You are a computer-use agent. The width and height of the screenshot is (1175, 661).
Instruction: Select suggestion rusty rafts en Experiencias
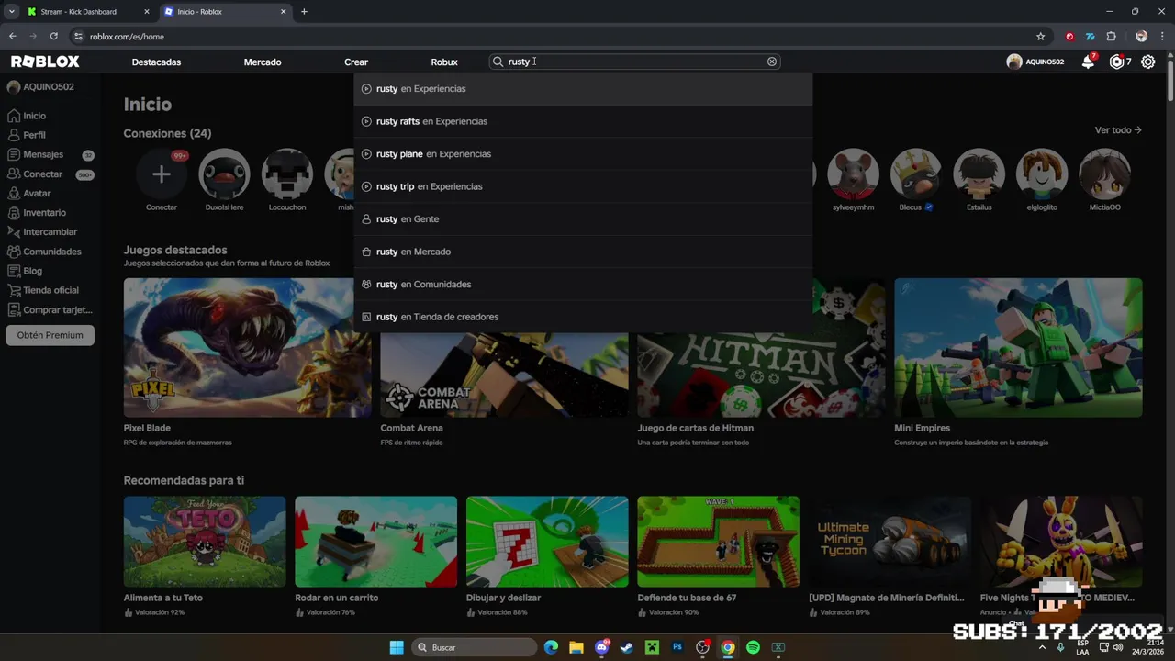pos(583,121)
